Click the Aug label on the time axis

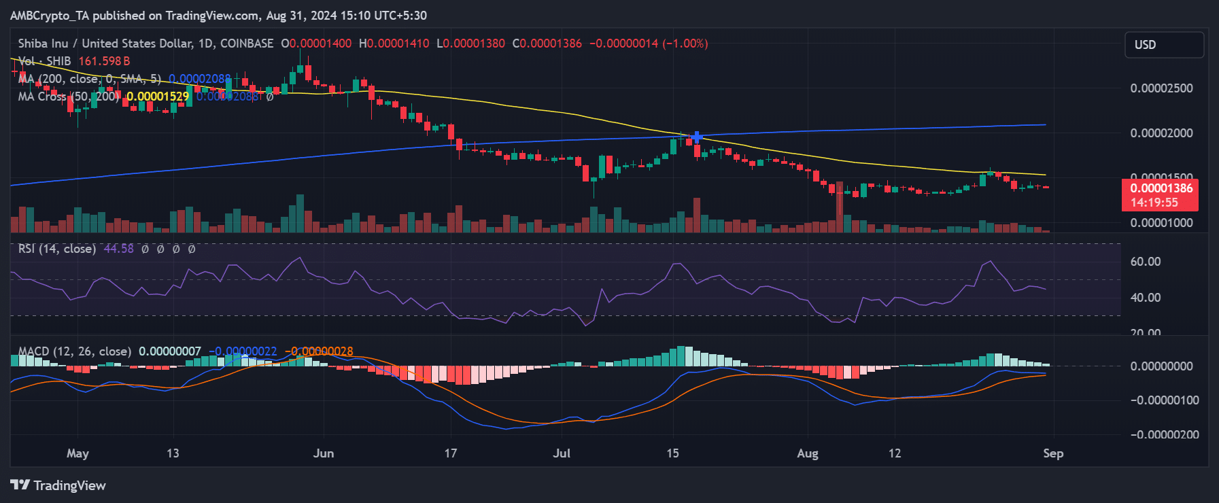coord(808,453)
